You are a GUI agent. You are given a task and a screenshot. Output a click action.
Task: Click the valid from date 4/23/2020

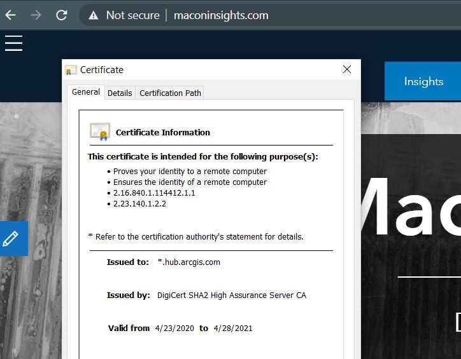click(x=174, y=329)
